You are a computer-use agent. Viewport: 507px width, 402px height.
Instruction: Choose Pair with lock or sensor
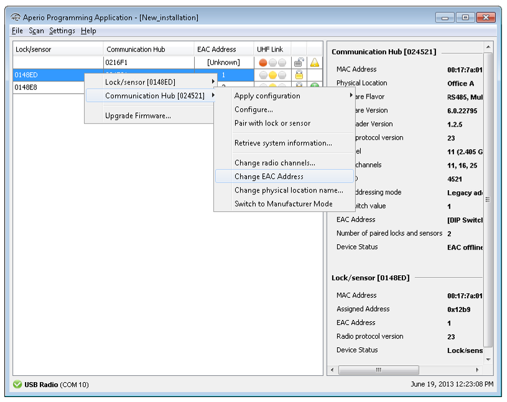(284, 123)
